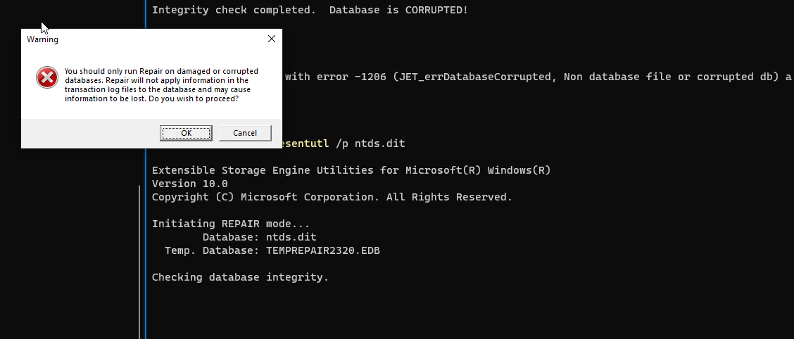Click the Microsoft Corporation copyright line
Screen dimensions: 794x339
[332, 197]
